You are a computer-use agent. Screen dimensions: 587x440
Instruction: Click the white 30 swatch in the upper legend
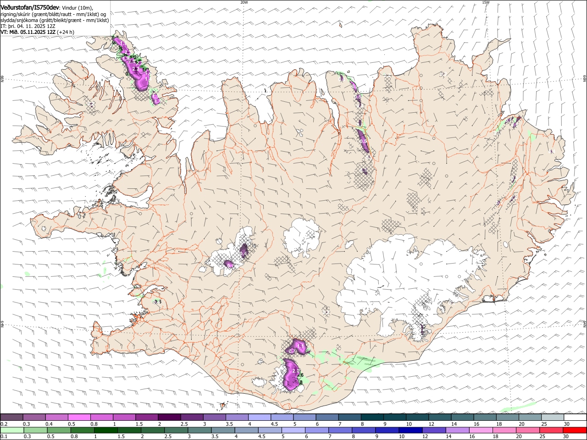pyautogui.click(x=575, y=417)
